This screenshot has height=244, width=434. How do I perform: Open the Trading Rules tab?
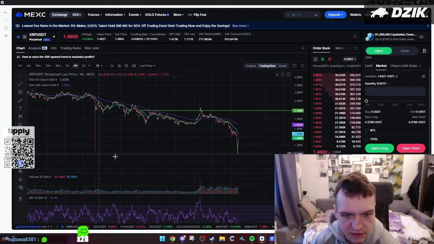[x=71, y=48]
